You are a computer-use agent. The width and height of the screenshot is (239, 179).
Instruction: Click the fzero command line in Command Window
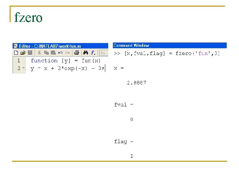167,53
